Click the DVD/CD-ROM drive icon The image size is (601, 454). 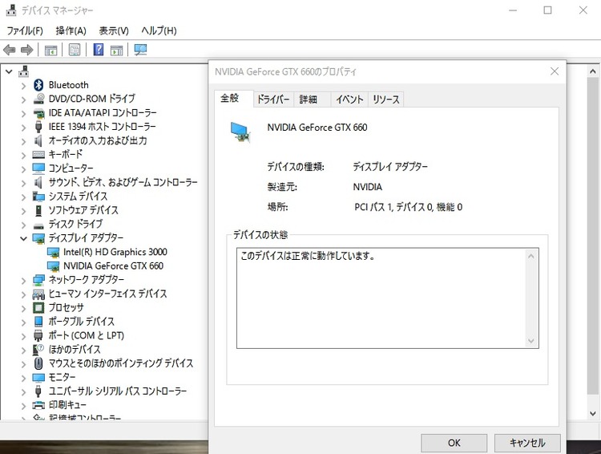38,99
